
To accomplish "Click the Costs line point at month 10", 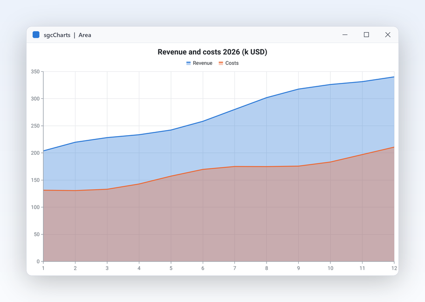I will click(x=330, y=162).
